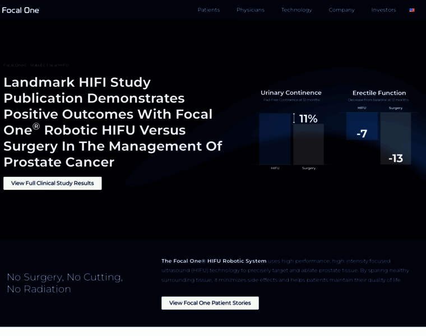This screenshot has height=336, width=426.
Task: Click the -13 Surgery value
Action: coord(396,158)
